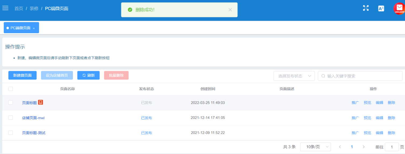Click the 操作提示 heading
The height and width of the screenshot is (154, 405).
pos(15,47)
